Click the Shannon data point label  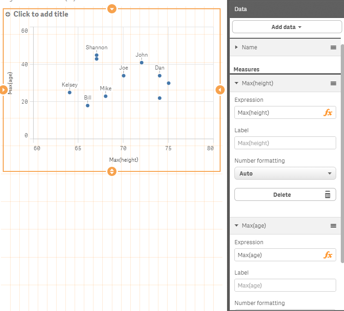click(97, 47)
